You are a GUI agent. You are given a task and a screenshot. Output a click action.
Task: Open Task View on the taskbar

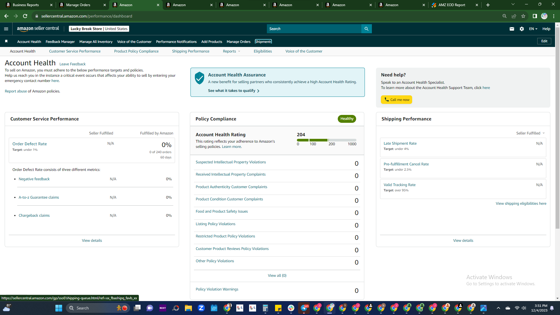pos(137,308)
